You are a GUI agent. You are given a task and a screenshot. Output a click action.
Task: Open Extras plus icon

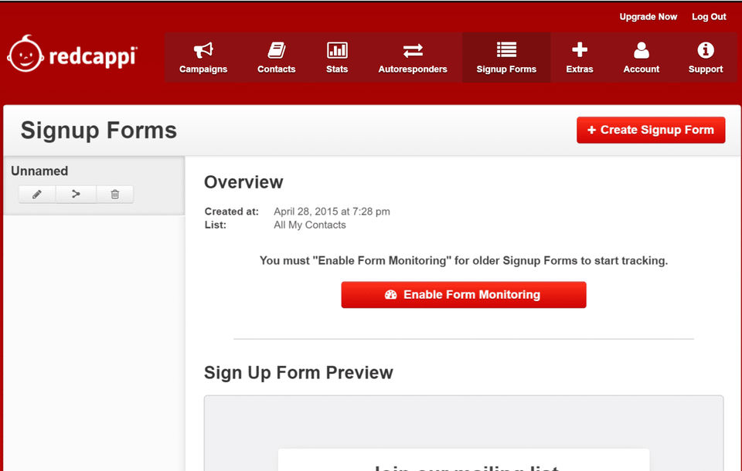579,49
